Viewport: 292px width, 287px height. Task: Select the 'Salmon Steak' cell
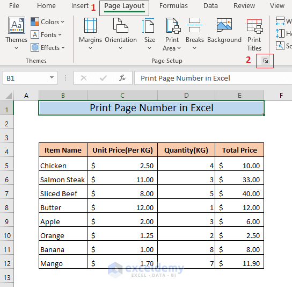63,178
